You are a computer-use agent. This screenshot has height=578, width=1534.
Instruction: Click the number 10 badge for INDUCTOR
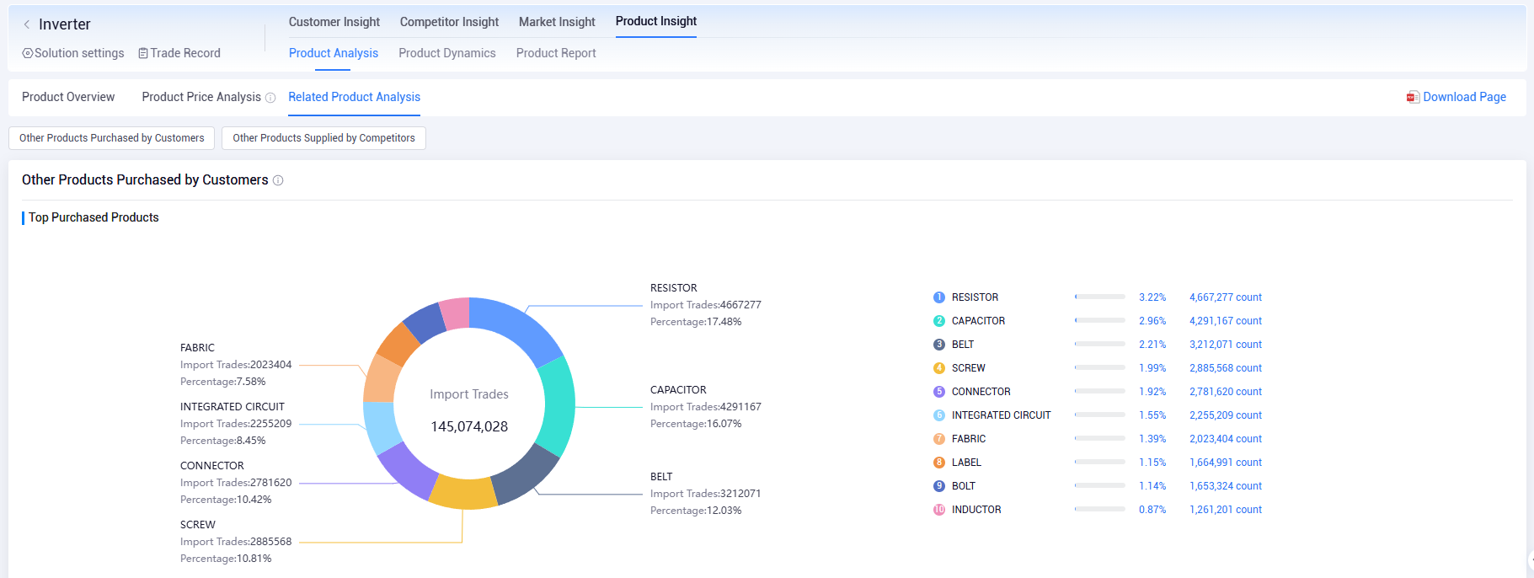(938, 510)
